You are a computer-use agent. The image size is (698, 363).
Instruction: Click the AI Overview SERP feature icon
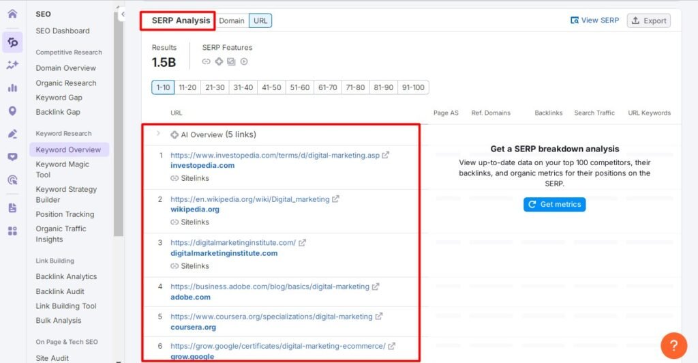coord(219,61)
